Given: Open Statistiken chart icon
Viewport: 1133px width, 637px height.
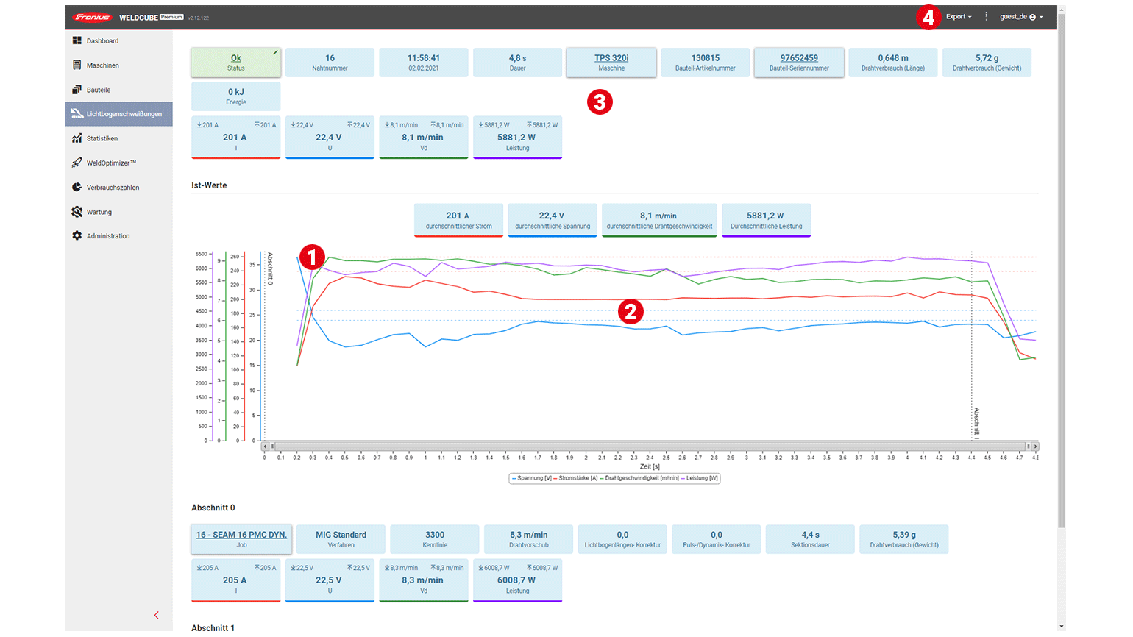Looking at the screenshot, I should coord(77,138).
